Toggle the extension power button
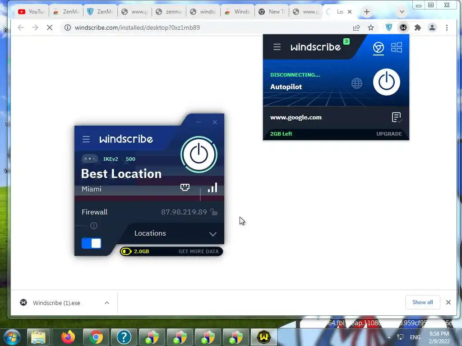Image resolution: width=462 pixels, height=346 pixels. pyautogui.click(x=387, y=82)
